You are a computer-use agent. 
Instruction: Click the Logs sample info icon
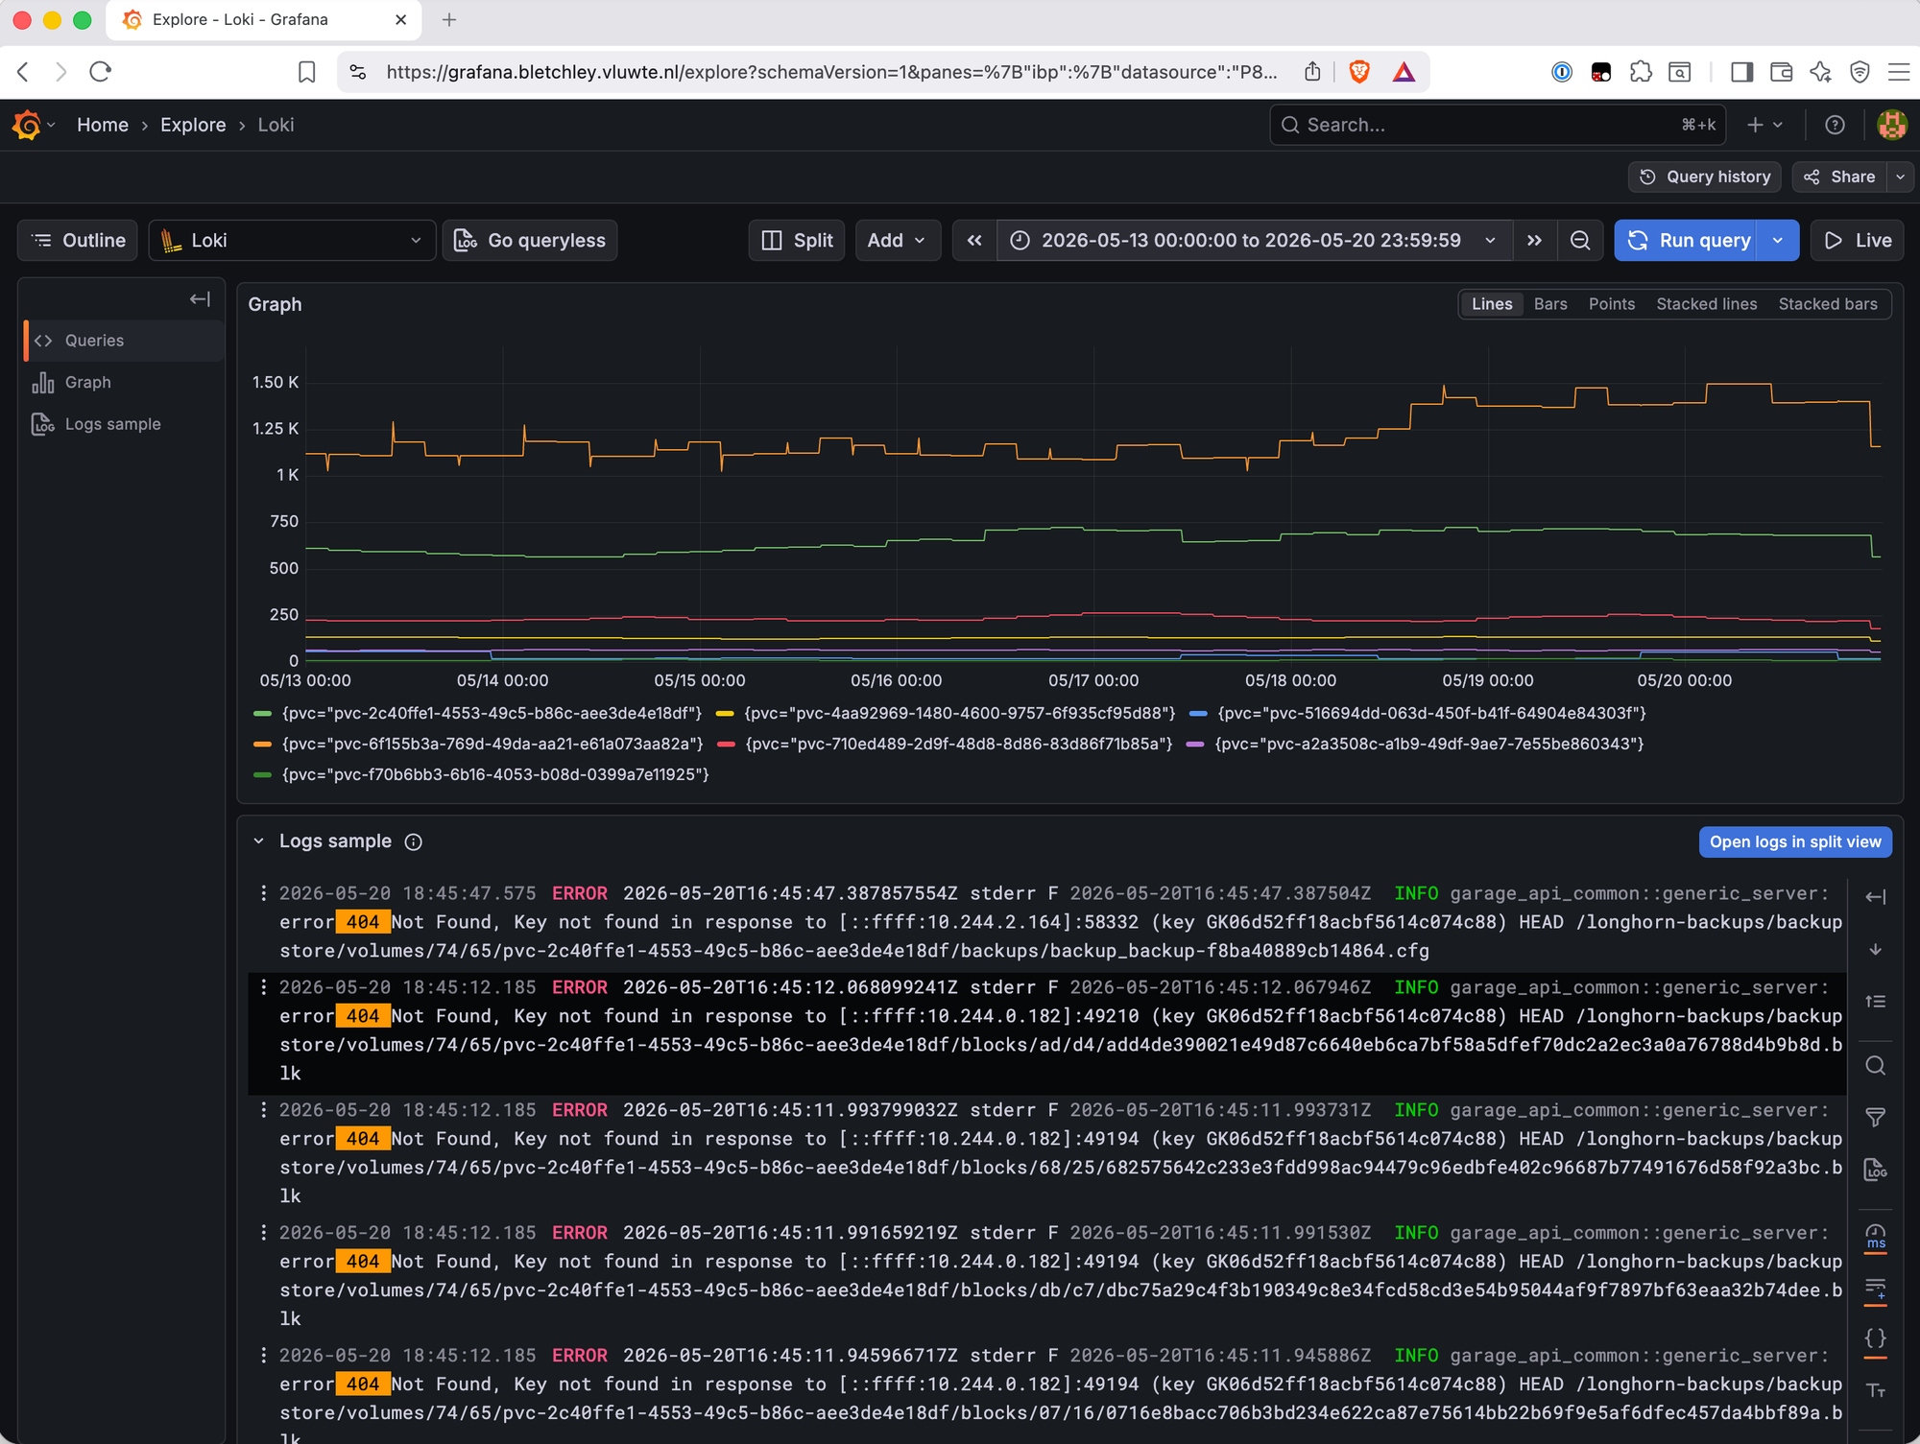(x=414, y=841)
